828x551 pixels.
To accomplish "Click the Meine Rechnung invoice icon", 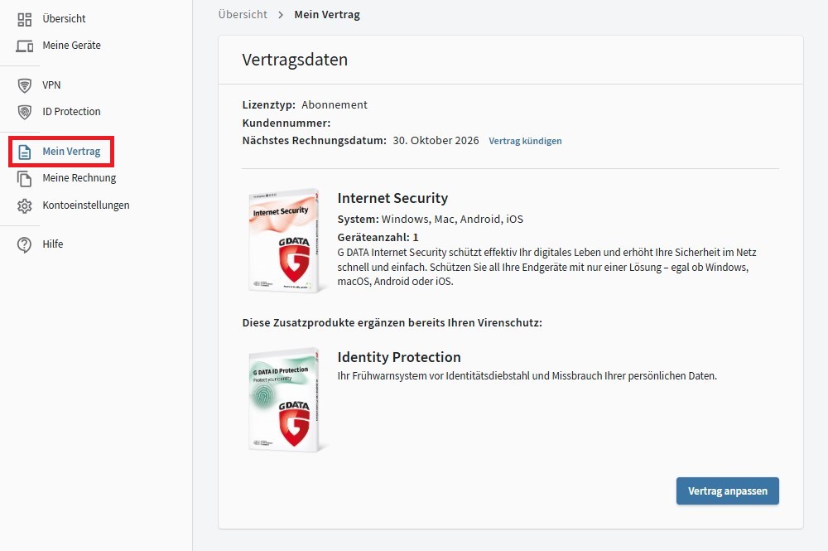I will click(x=25, y=178).
